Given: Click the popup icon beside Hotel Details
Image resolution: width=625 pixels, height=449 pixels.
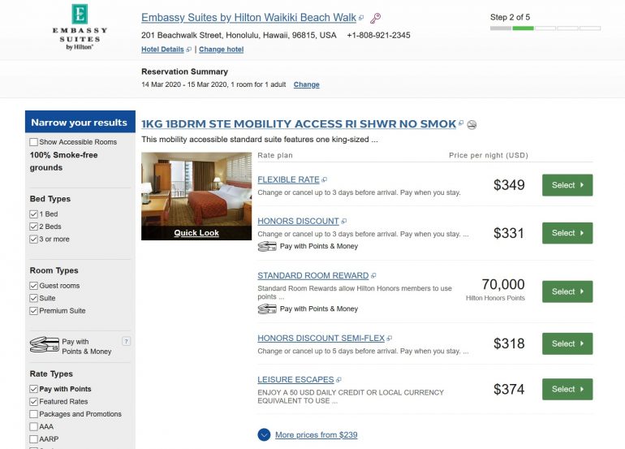Looking at the screenshot, I should 189,50.
